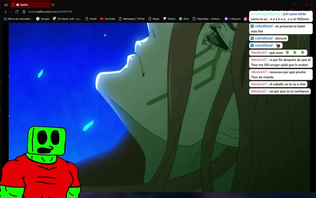Click the Netflix video player area
Screen dimensions: 316x198
159,107
